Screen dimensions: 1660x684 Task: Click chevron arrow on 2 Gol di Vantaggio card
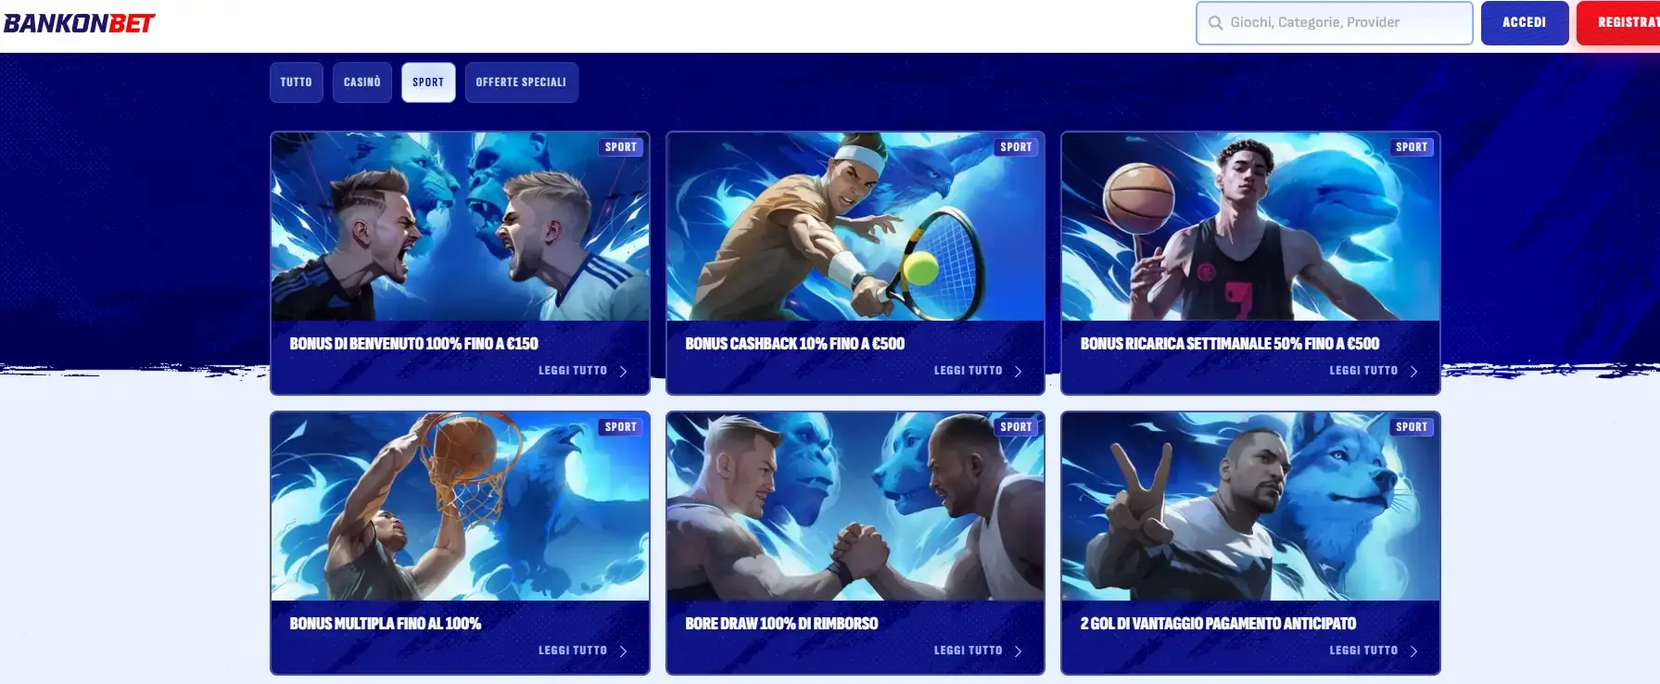point(1413,652)
